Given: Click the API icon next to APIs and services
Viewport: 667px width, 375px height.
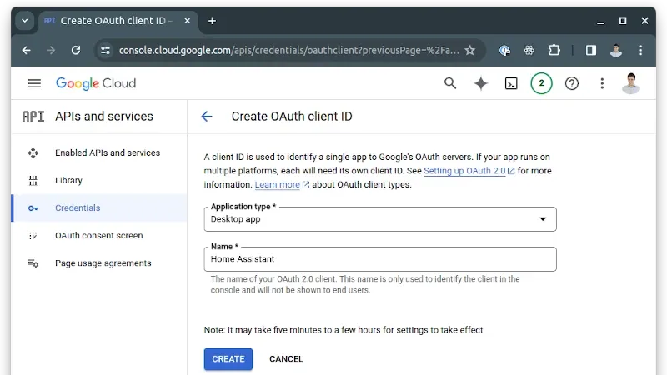Looking at the screenshot, I should click(x=33, y=117).
